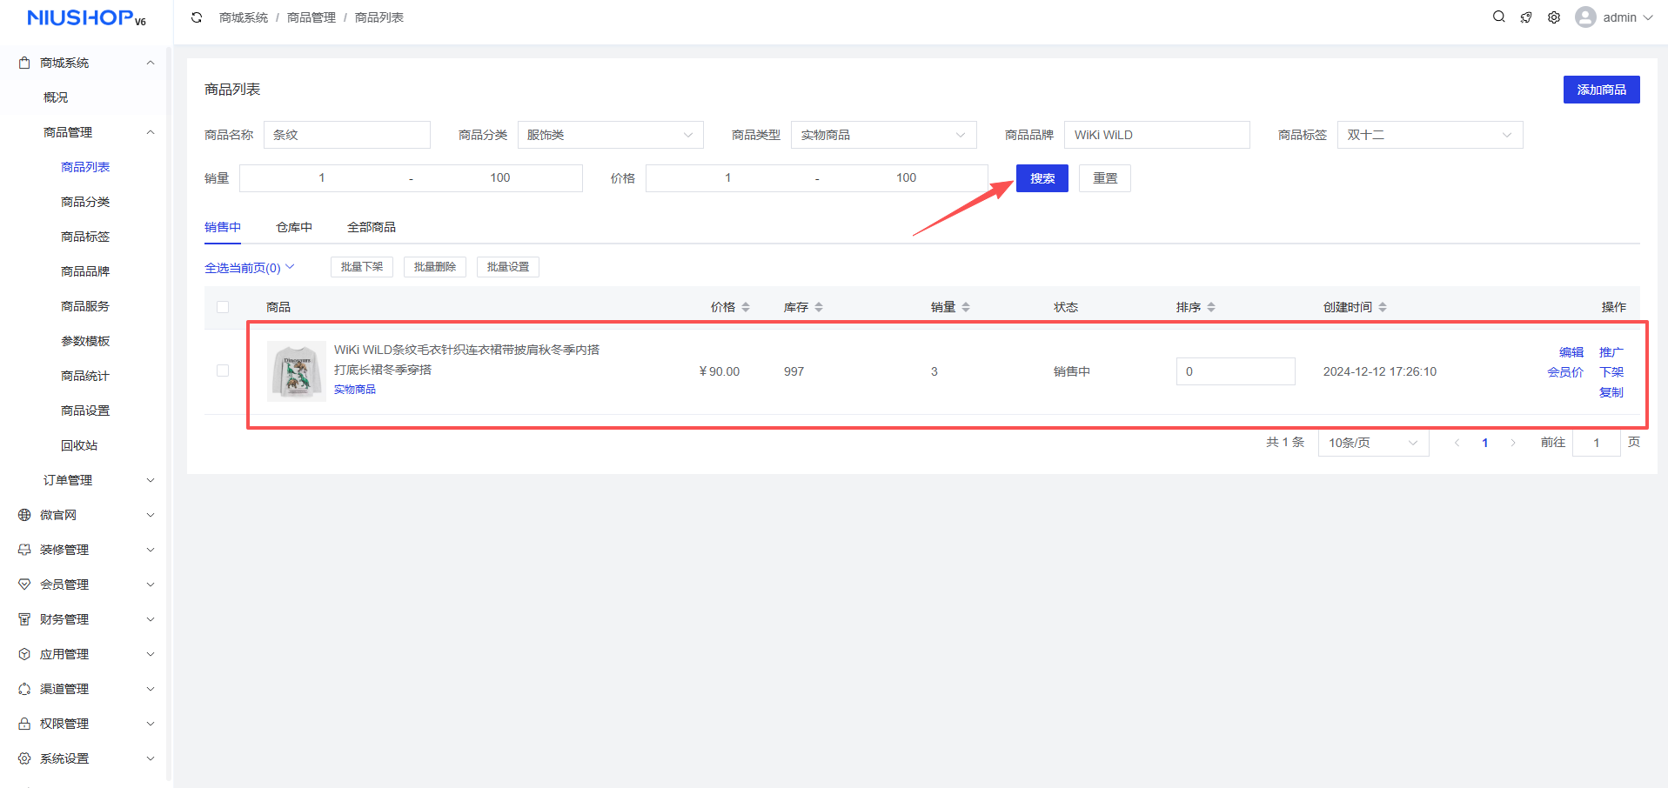
Task: Click the blue 搜索 button
Action: click(x=1042, y=178)
